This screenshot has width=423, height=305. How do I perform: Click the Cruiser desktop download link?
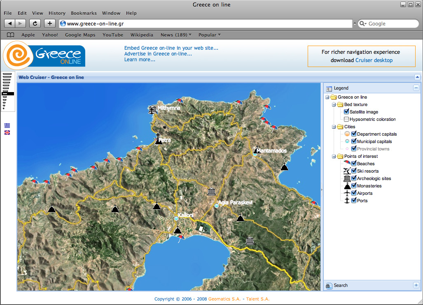[374, 60]
